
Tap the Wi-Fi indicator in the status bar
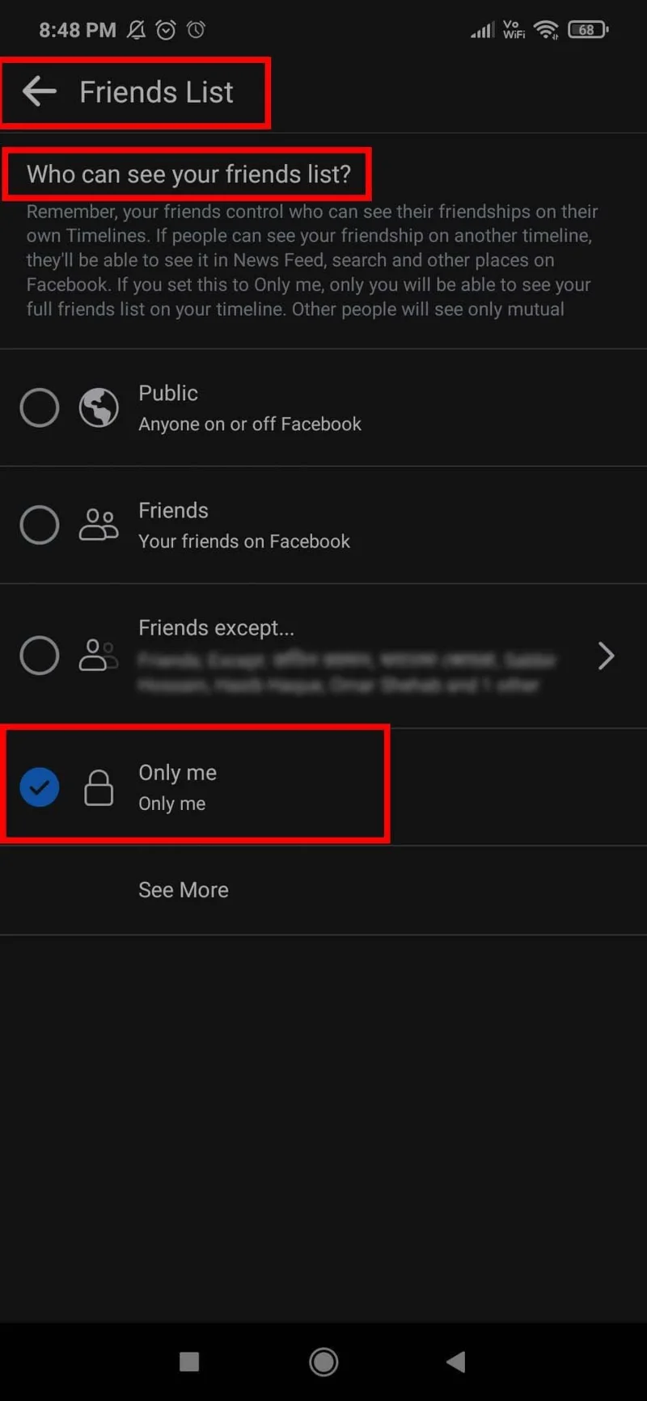(547, 30)
